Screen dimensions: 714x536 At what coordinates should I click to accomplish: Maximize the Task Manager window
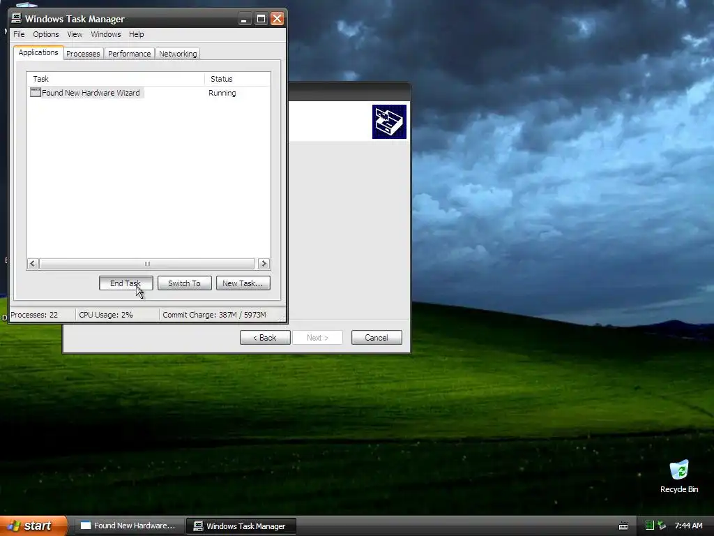tap(261, 19)
